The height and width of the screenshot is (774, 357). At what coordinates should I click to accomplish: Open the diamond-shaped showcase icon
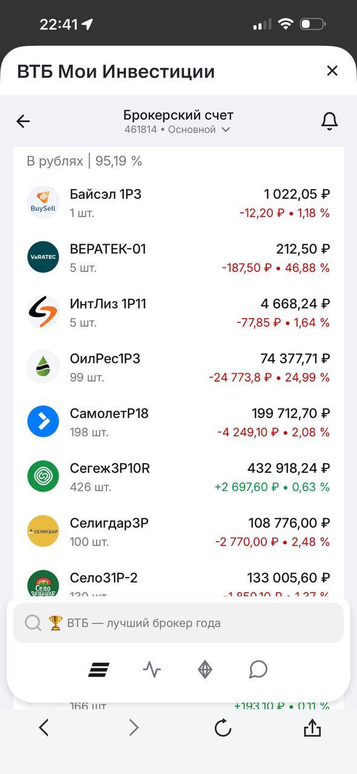point(205,669)
